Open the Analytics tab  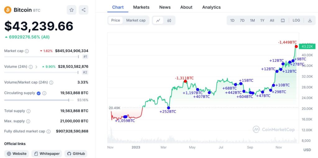pyautogui.click(x=211, y=7)
